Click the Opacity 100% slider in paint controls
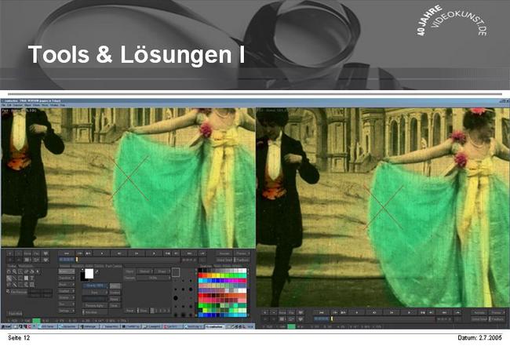The height and width of the screenshot is (353, 510). pyautogui.click(x=95, y=286)
